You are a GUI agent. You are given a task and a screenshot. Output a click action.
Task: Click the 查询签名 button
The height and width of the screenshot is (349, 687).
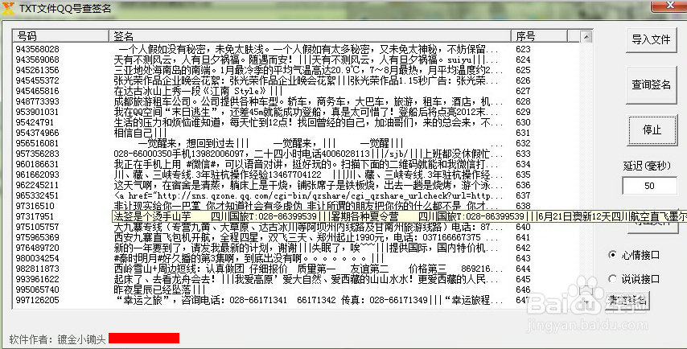651,84
